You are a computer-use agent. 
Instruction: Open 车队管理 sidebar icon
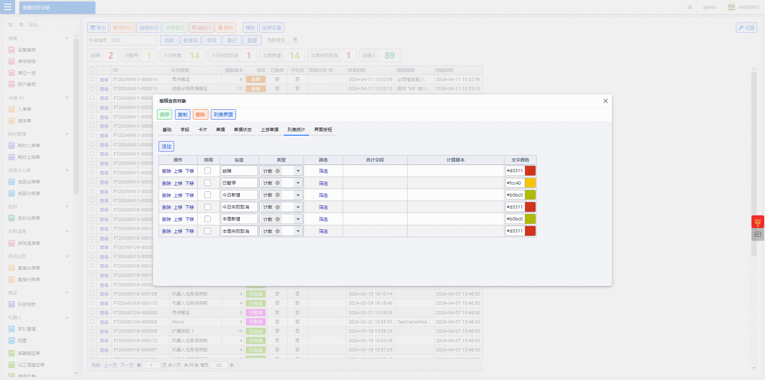[12, 329]
